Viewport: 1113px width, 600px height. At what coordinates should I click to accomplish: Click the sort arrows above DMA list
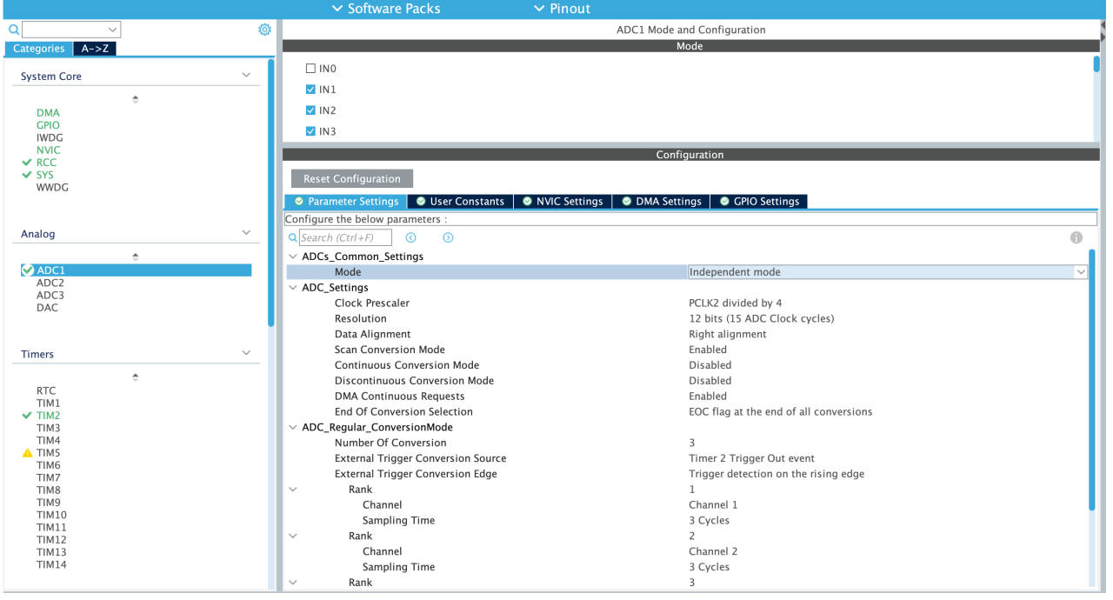[x=135, y=99]
